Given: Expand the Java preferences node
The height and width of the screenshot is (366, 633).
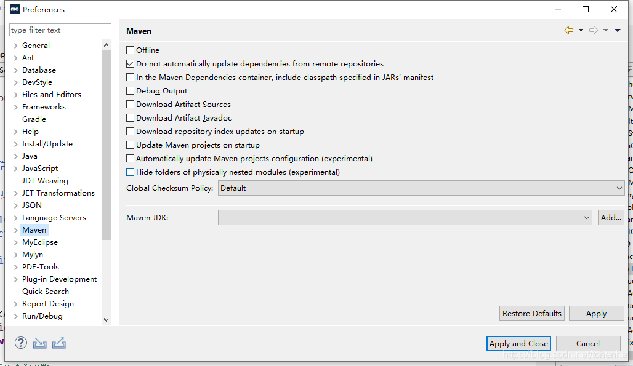Looking at the screenshot, I should click(x=16, y=156).
